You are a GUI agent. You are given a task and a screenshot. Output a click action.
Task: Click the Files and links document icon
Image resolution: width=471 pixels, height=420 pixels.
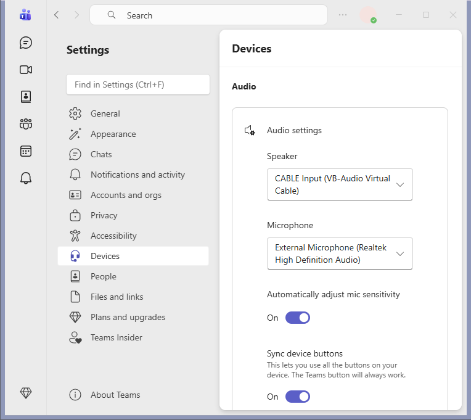[x=75, y=297]
